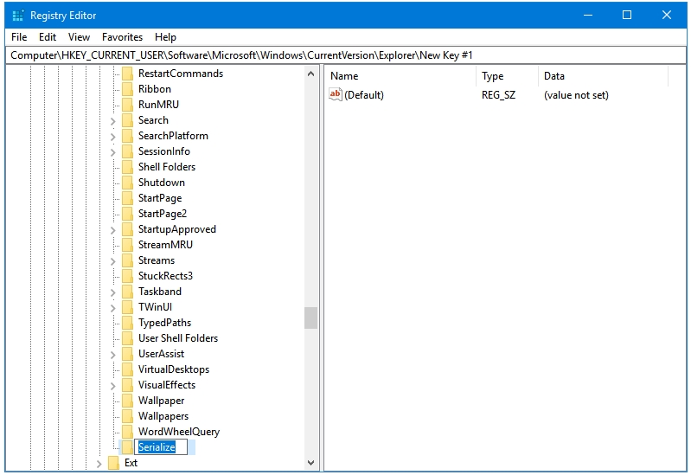Screen dimensions: 691x475
Task: Expand the TWinUI key
Action: (x=112, y=308)
